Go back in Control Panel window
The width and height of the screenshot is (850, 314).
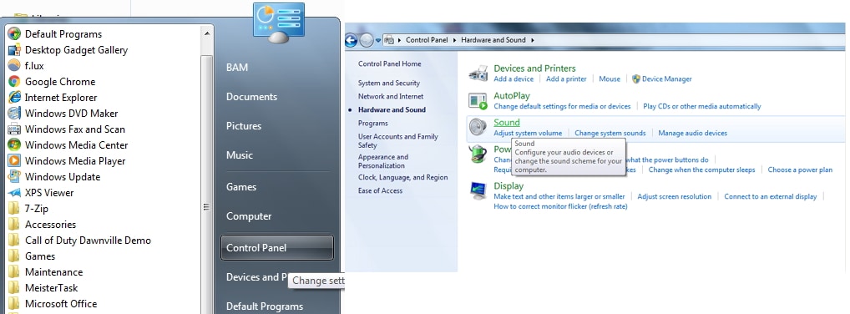point(351,39)
